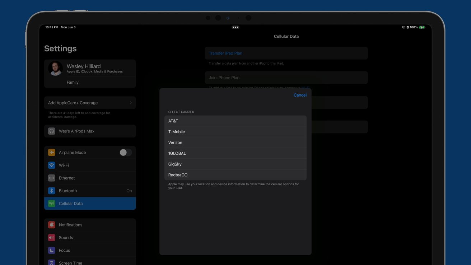
Task: Tap the Bluetooth icon in sidebar
Action: [x=52, y=191]
